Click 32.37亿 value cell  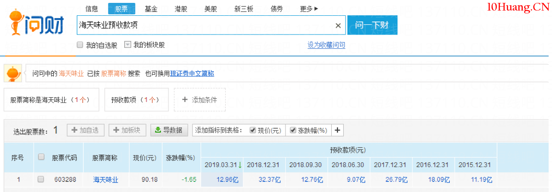[x=270, y=180]
